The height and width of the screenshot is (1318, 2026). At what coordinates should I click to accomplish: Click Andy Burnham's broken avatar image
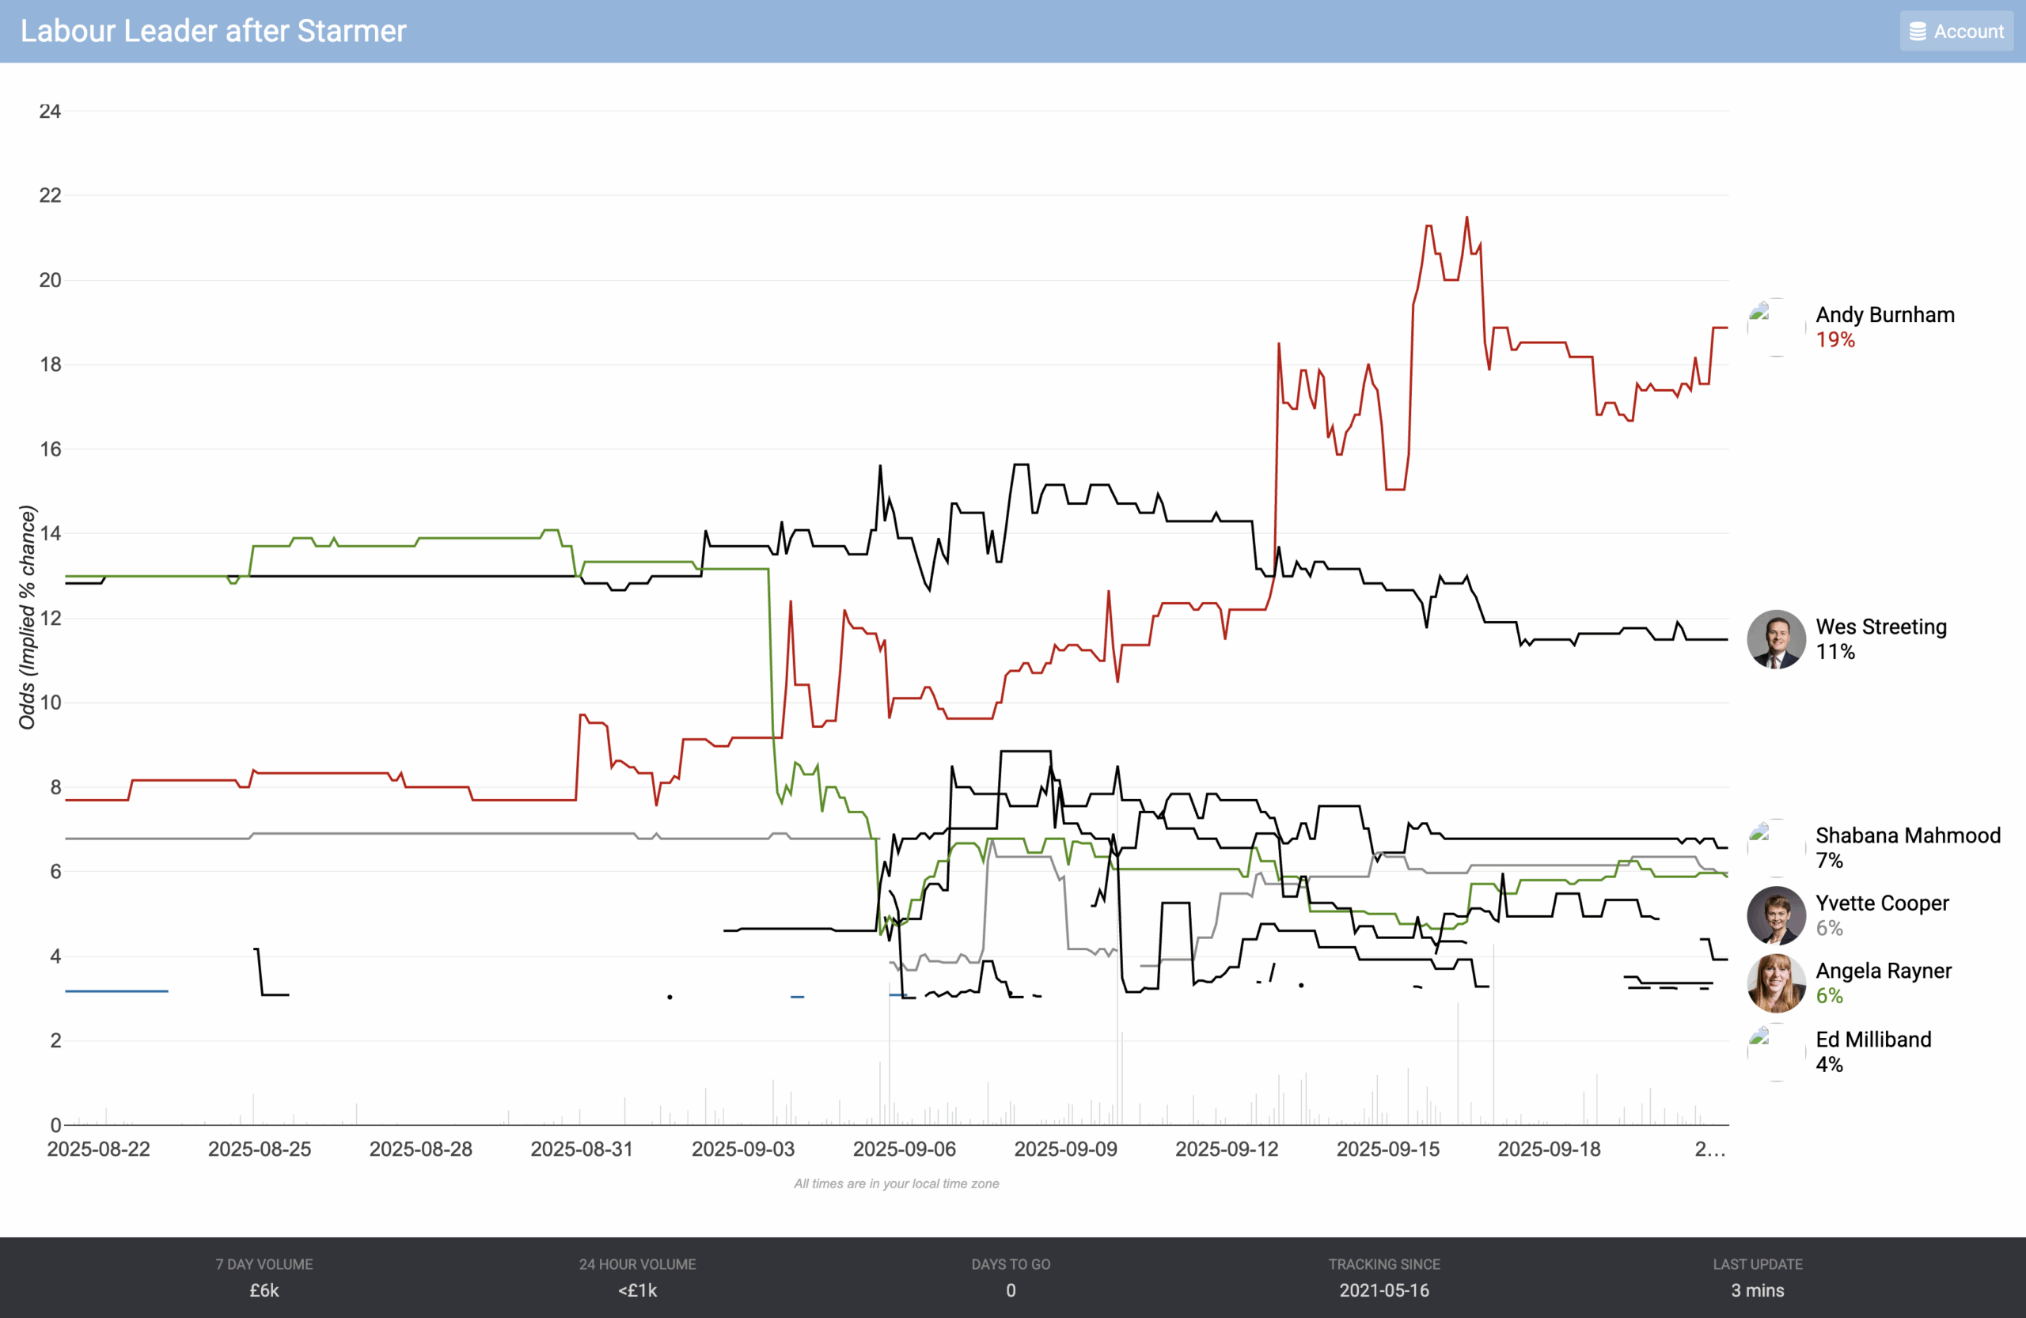click(1776, 327)
